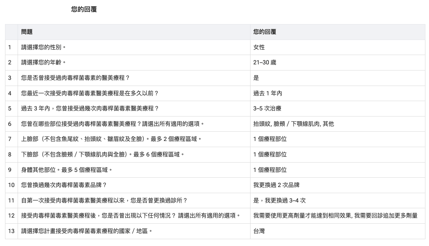Image resolution: width=429 pixels, height=246 pixels.
Task: Select the 您的回覆 column header in the table
Action: click(x=265, y=32)
